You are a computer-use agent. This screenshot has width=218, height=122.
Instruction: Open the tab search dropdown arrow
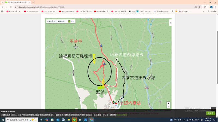pos(2,2)
